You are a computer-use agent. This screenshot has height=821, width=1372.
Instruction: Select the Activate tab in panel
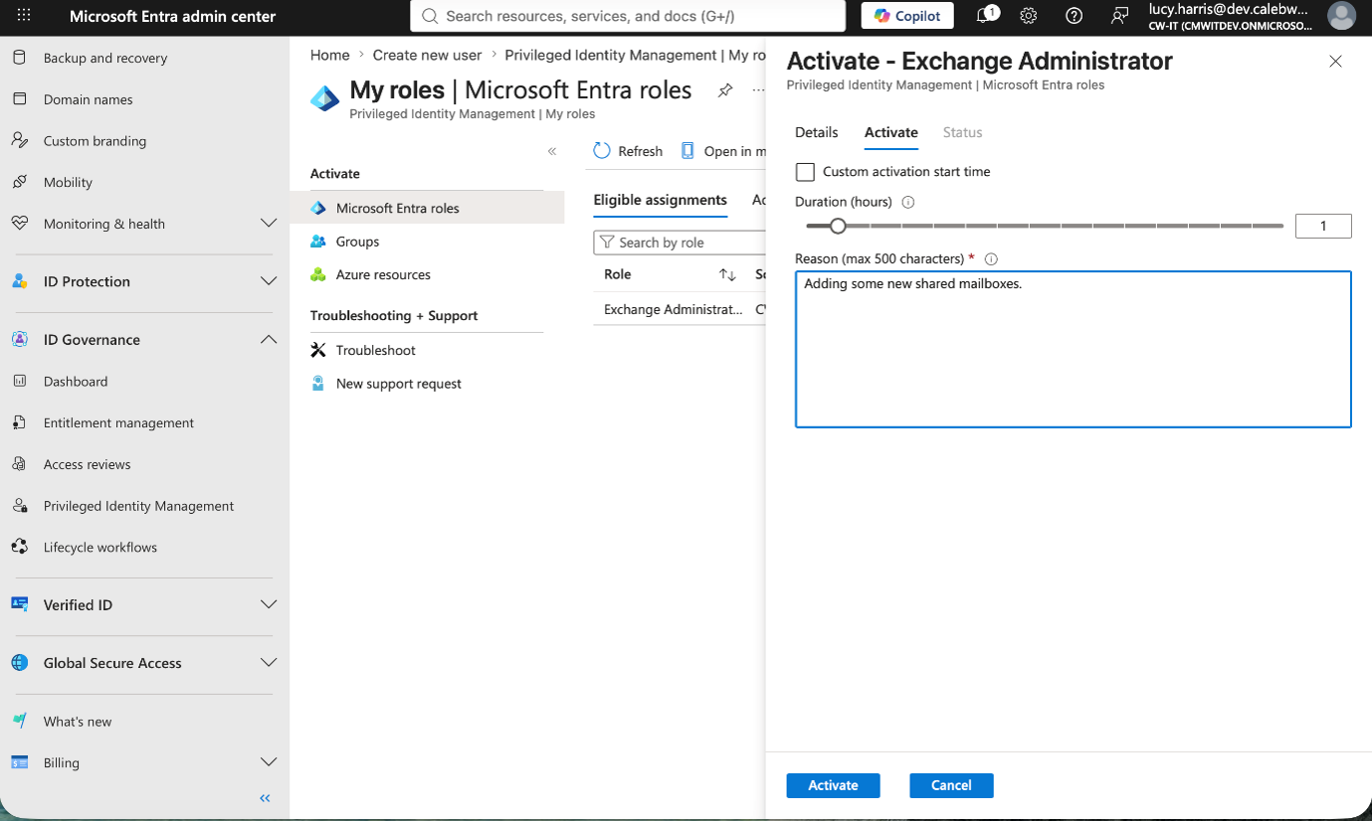(891, 132)
